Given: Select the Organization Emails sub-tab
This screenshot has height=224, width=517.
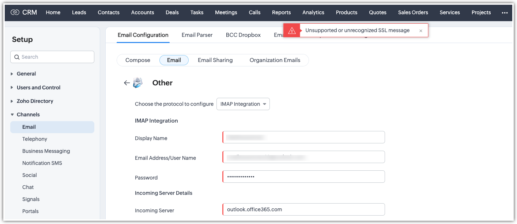Looking at the screenshot, I should pos(275,60).
